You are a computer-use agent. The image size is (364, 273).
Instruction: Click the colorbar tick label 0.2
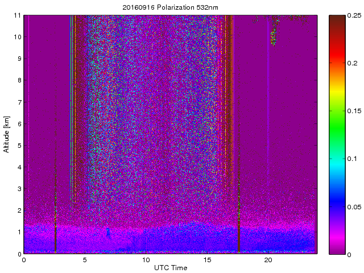tap(351, 63)
